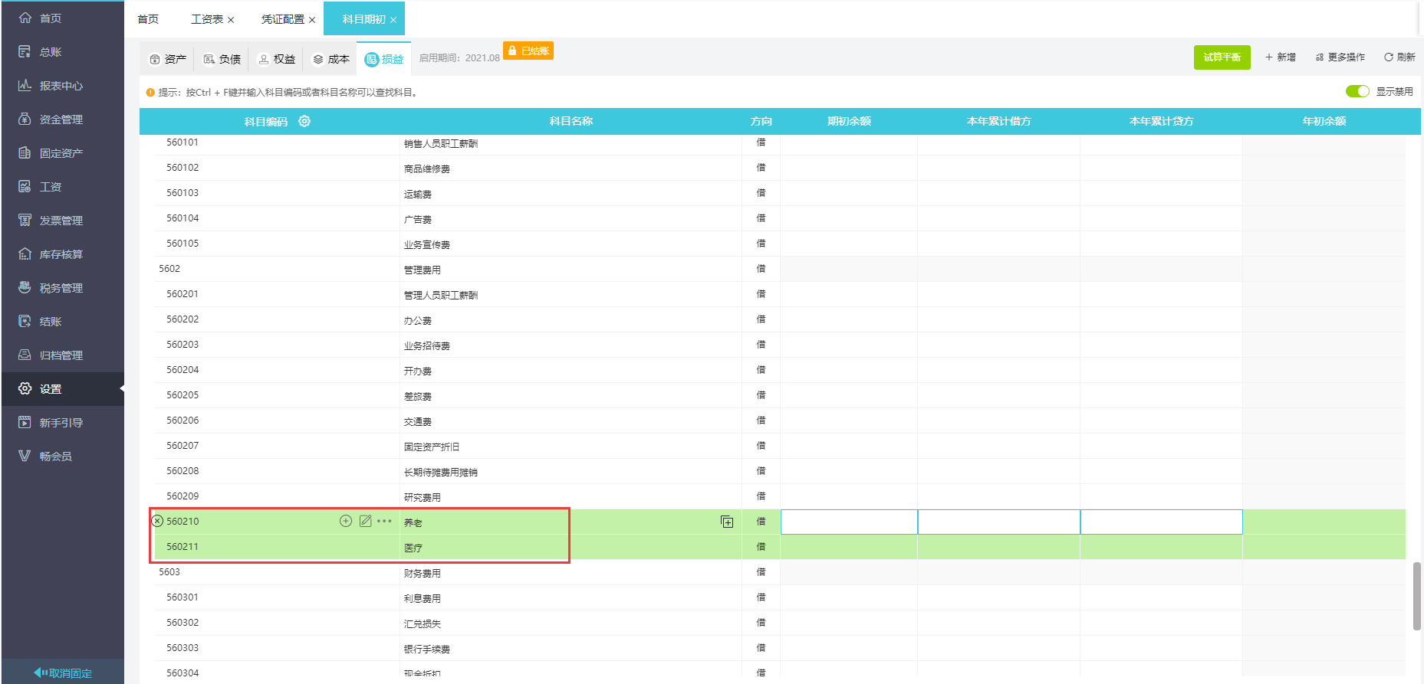The width and height of the screenshot is (1424, 684).
Task: Click the plus circle icon on row 560210
Action: tap(346, 521)
